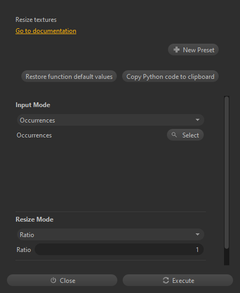This screenshot has width=240, height=293.
Task: Restore function default values
Action: click(69, 76)
